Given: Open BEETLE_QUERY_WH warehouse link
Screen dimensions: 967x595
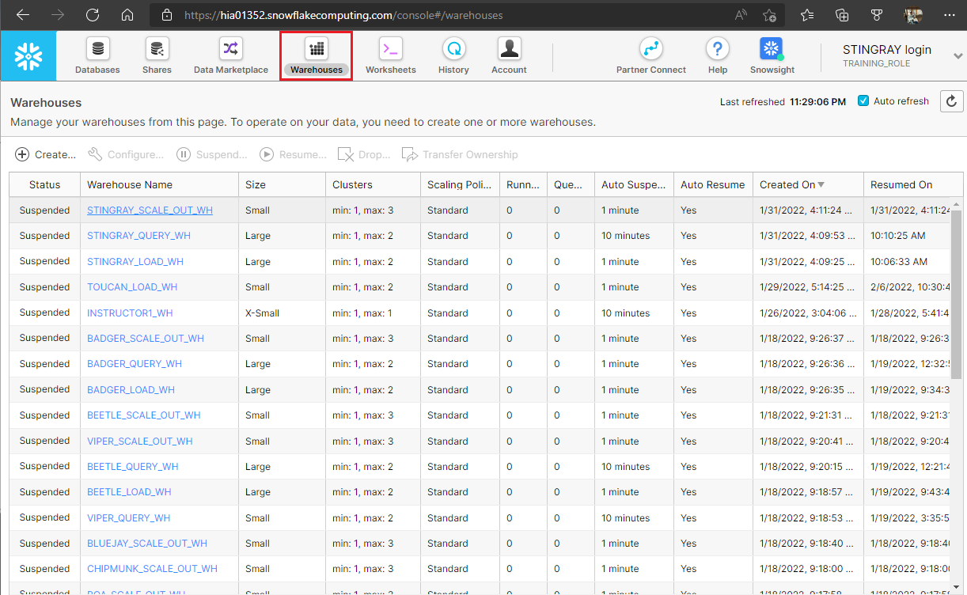Looking at the screenshot, I should click(133, 467).
